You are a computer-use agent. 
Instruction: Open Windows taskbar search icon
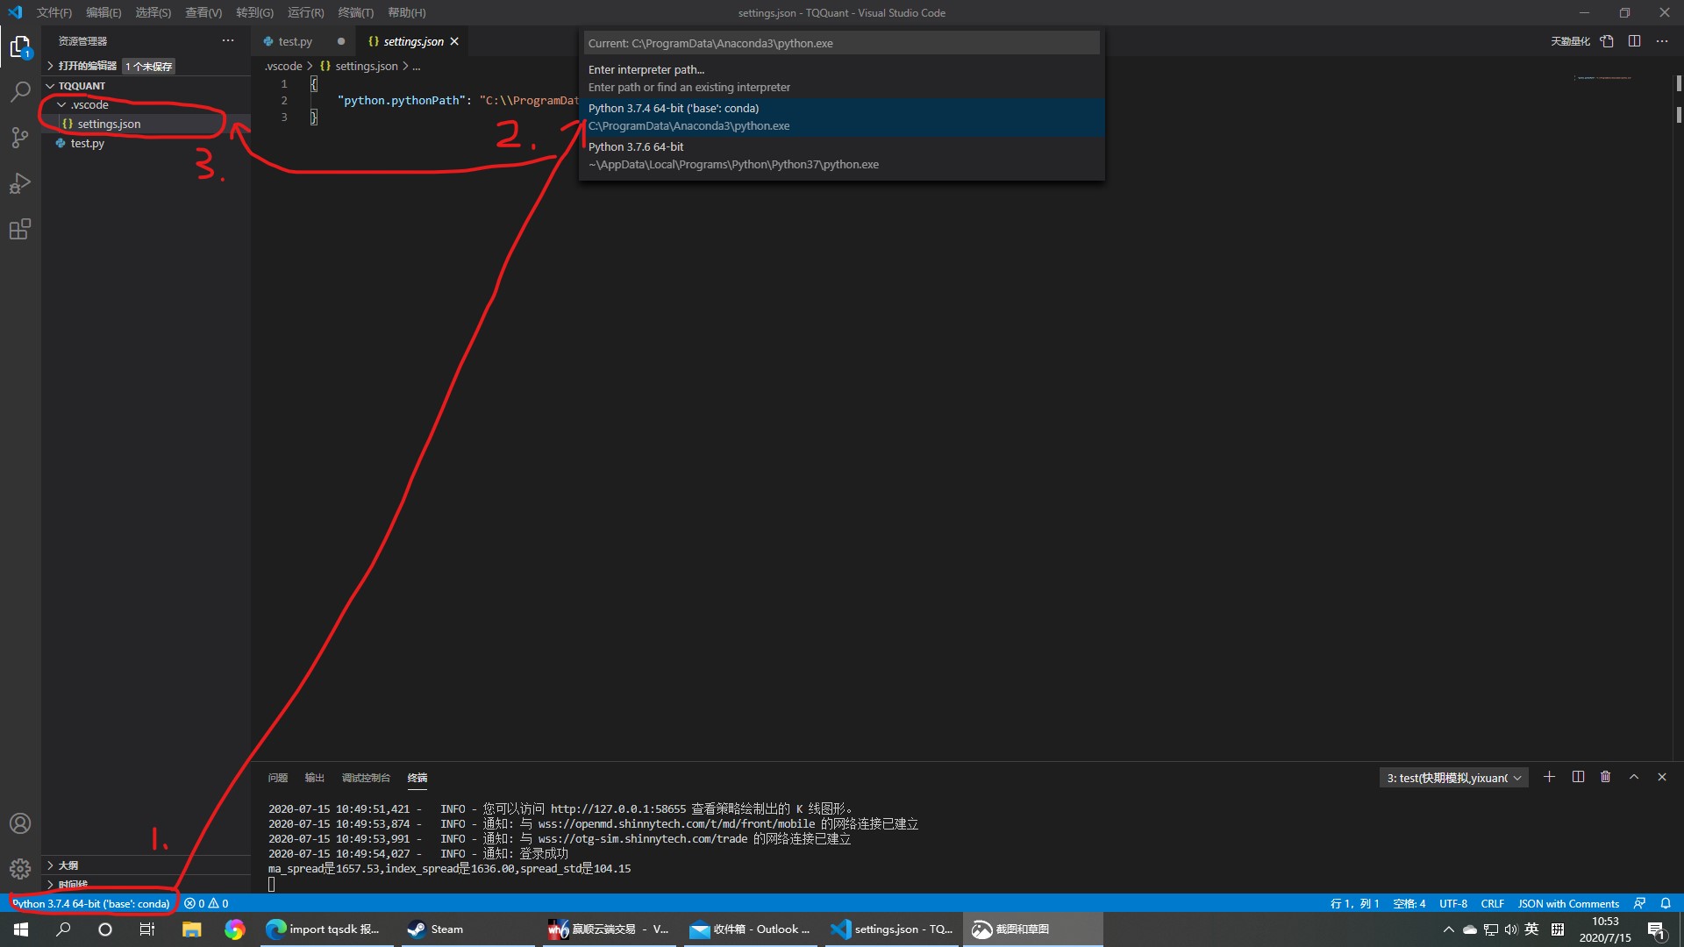[x=63, y=929]
